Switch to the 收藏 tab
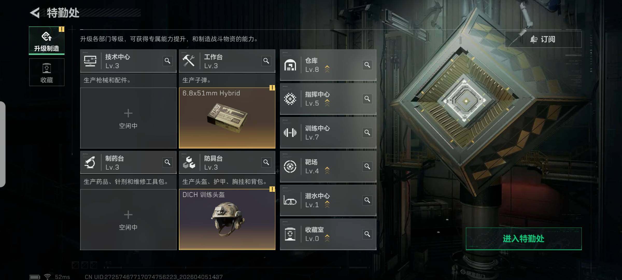The height and width of the screenshot is (280, 622). (x=47, y=72)
